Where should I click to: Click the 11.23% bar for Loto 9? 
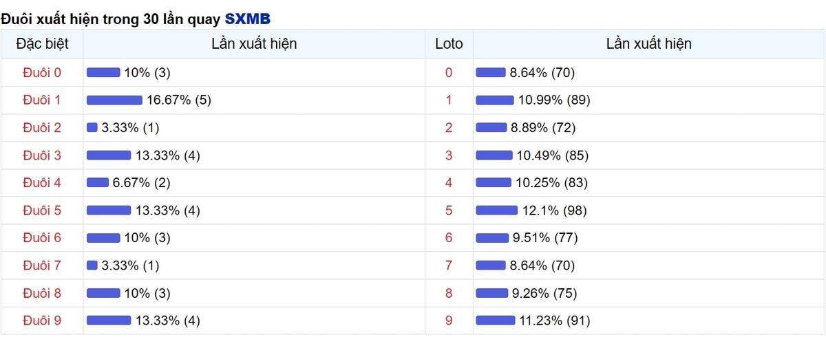[496, 320]
